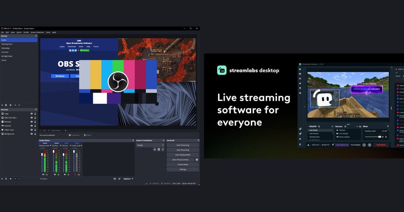The image size is (404, 212).
Task: Open the Streamlabs editor icon in the sidebar
Action: tap(300, 69)
